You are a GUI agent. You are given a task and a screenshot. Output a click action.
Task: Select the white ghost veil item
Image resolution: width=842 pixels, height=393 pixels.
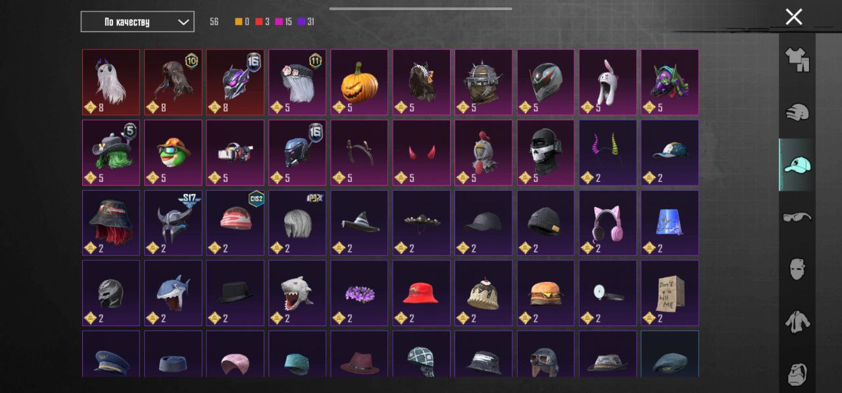(x=111, y=82)
